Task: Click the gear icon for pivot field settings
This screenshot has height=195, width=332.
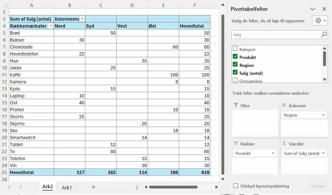Action: point(318,21)
